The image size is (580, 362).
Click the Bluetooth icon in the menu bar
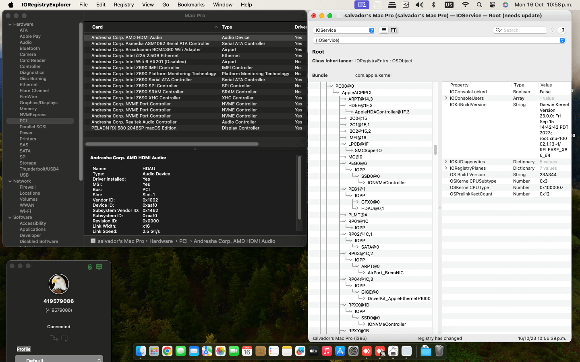pos(434,5)
